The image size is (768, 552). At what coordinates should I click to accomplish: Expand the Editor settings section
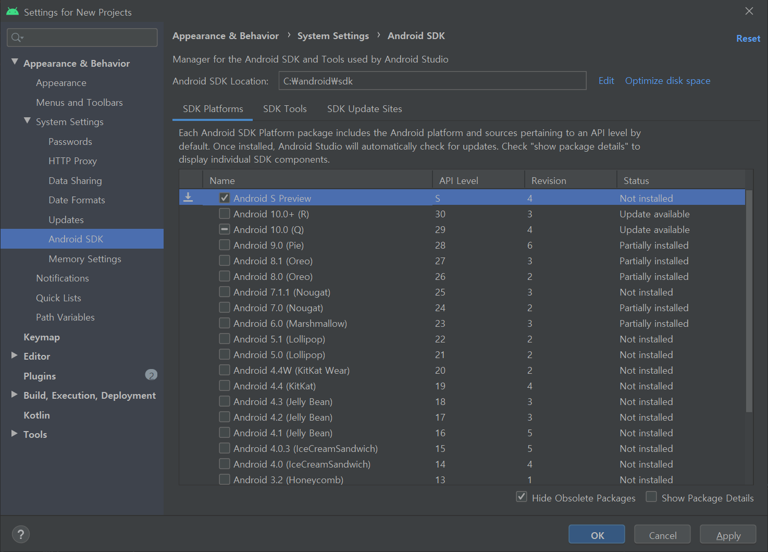click(x=15, y=355)
